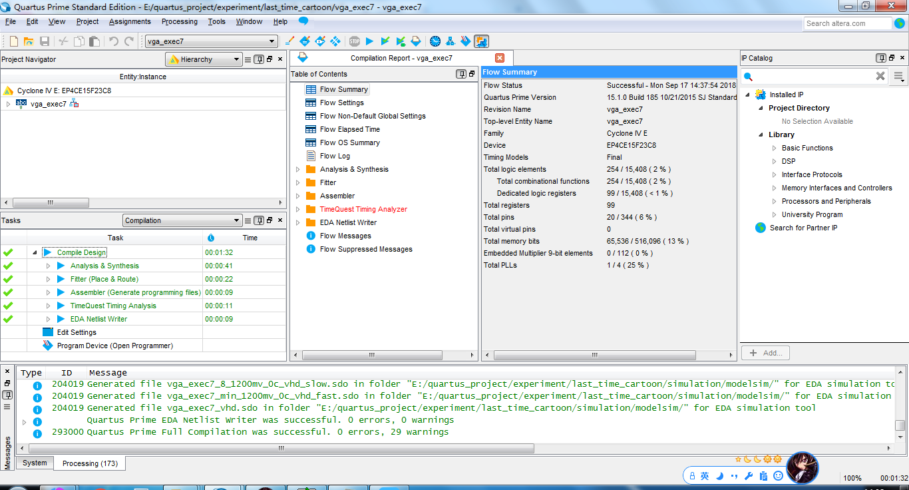Start Compilation with the blue play icon
The width and height of the screenshot is (909, 490).
point(370,41)
